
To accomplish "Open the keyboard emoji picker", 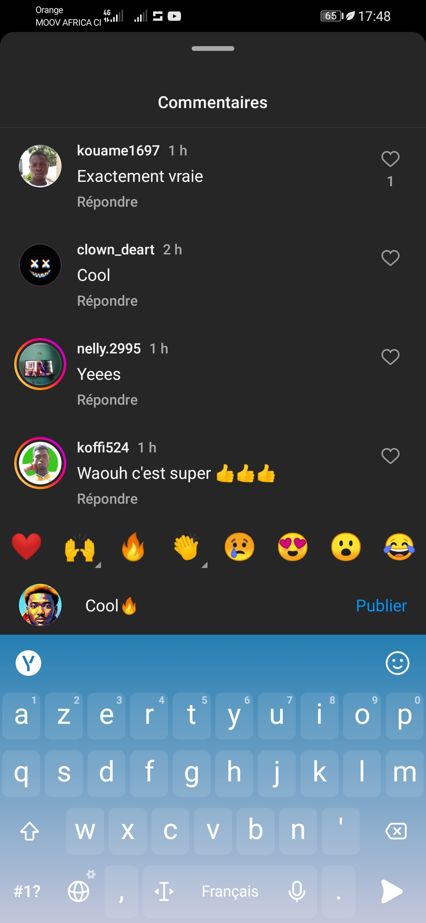I will pyautogui.click(x=397, y=663).
